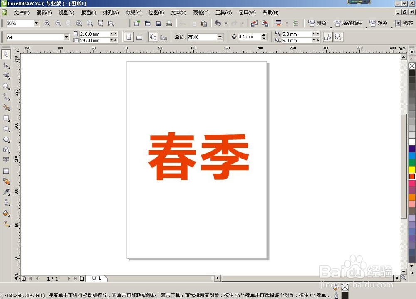Screen dimensions: 416x299
Task: Select the Eyedropper tool
Action: click(6, 192)
